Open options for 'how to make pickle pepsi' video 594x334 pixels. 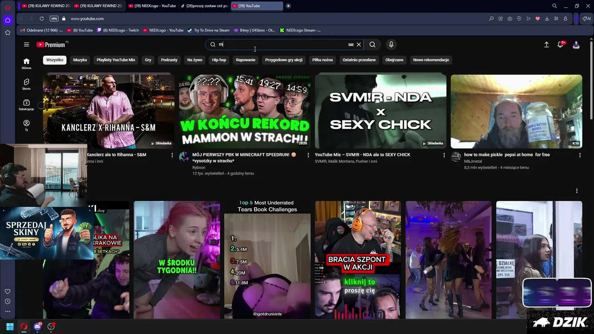[x=580, y=155]
